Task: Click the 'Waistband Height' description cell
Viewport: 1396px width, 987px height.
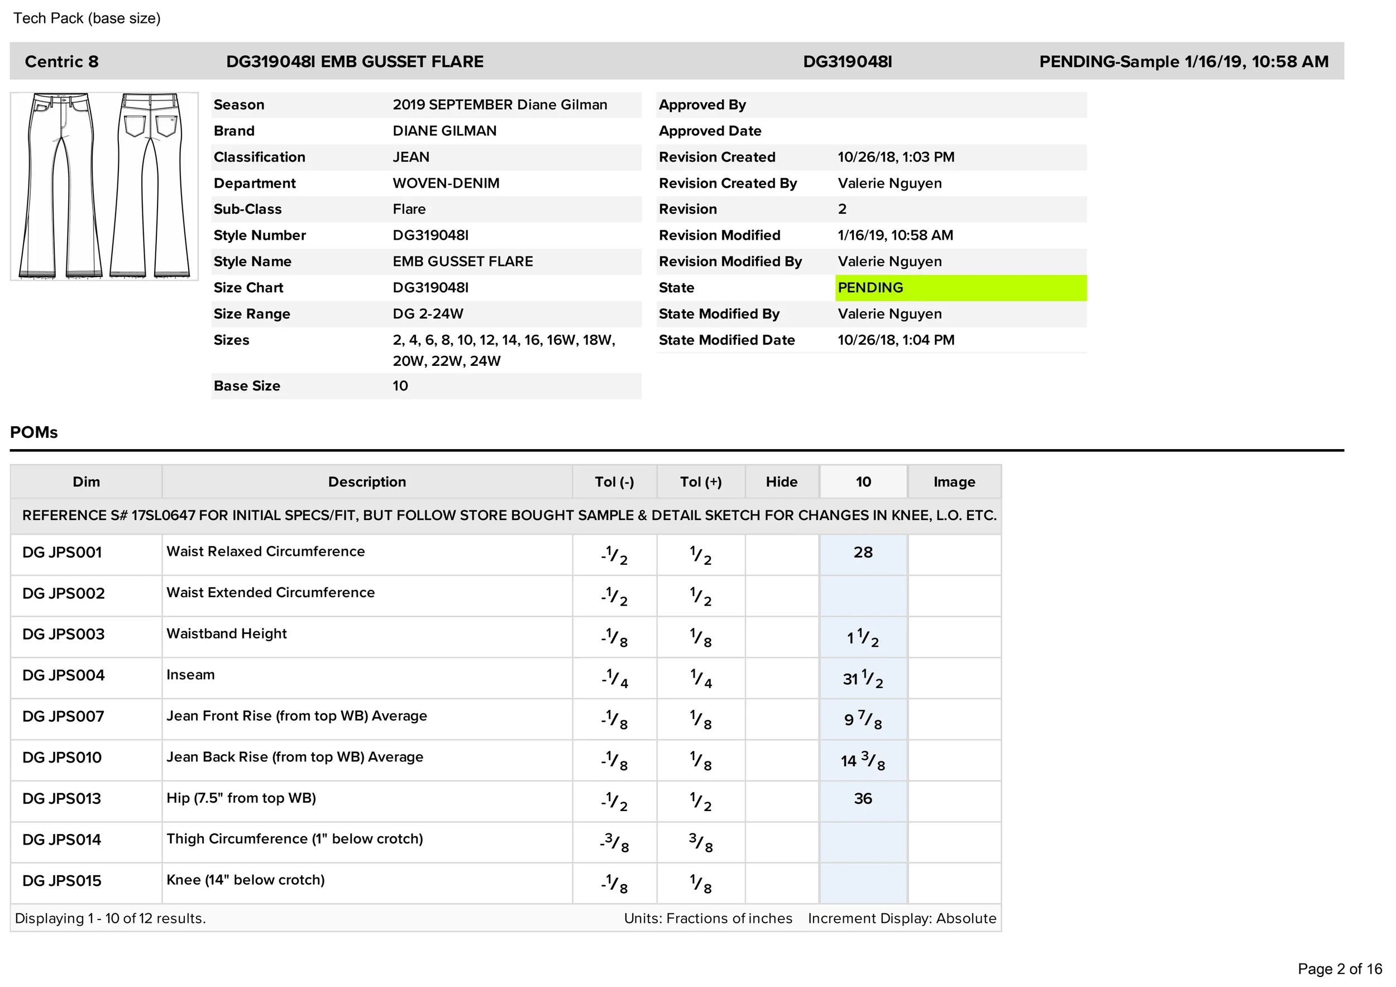Action: 367,637
